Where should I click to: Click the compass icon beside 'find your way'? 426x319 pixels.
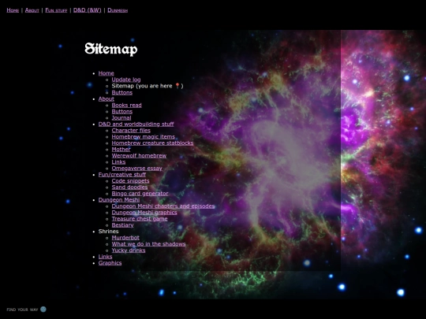pyautogui.click(x=43, y=310)
